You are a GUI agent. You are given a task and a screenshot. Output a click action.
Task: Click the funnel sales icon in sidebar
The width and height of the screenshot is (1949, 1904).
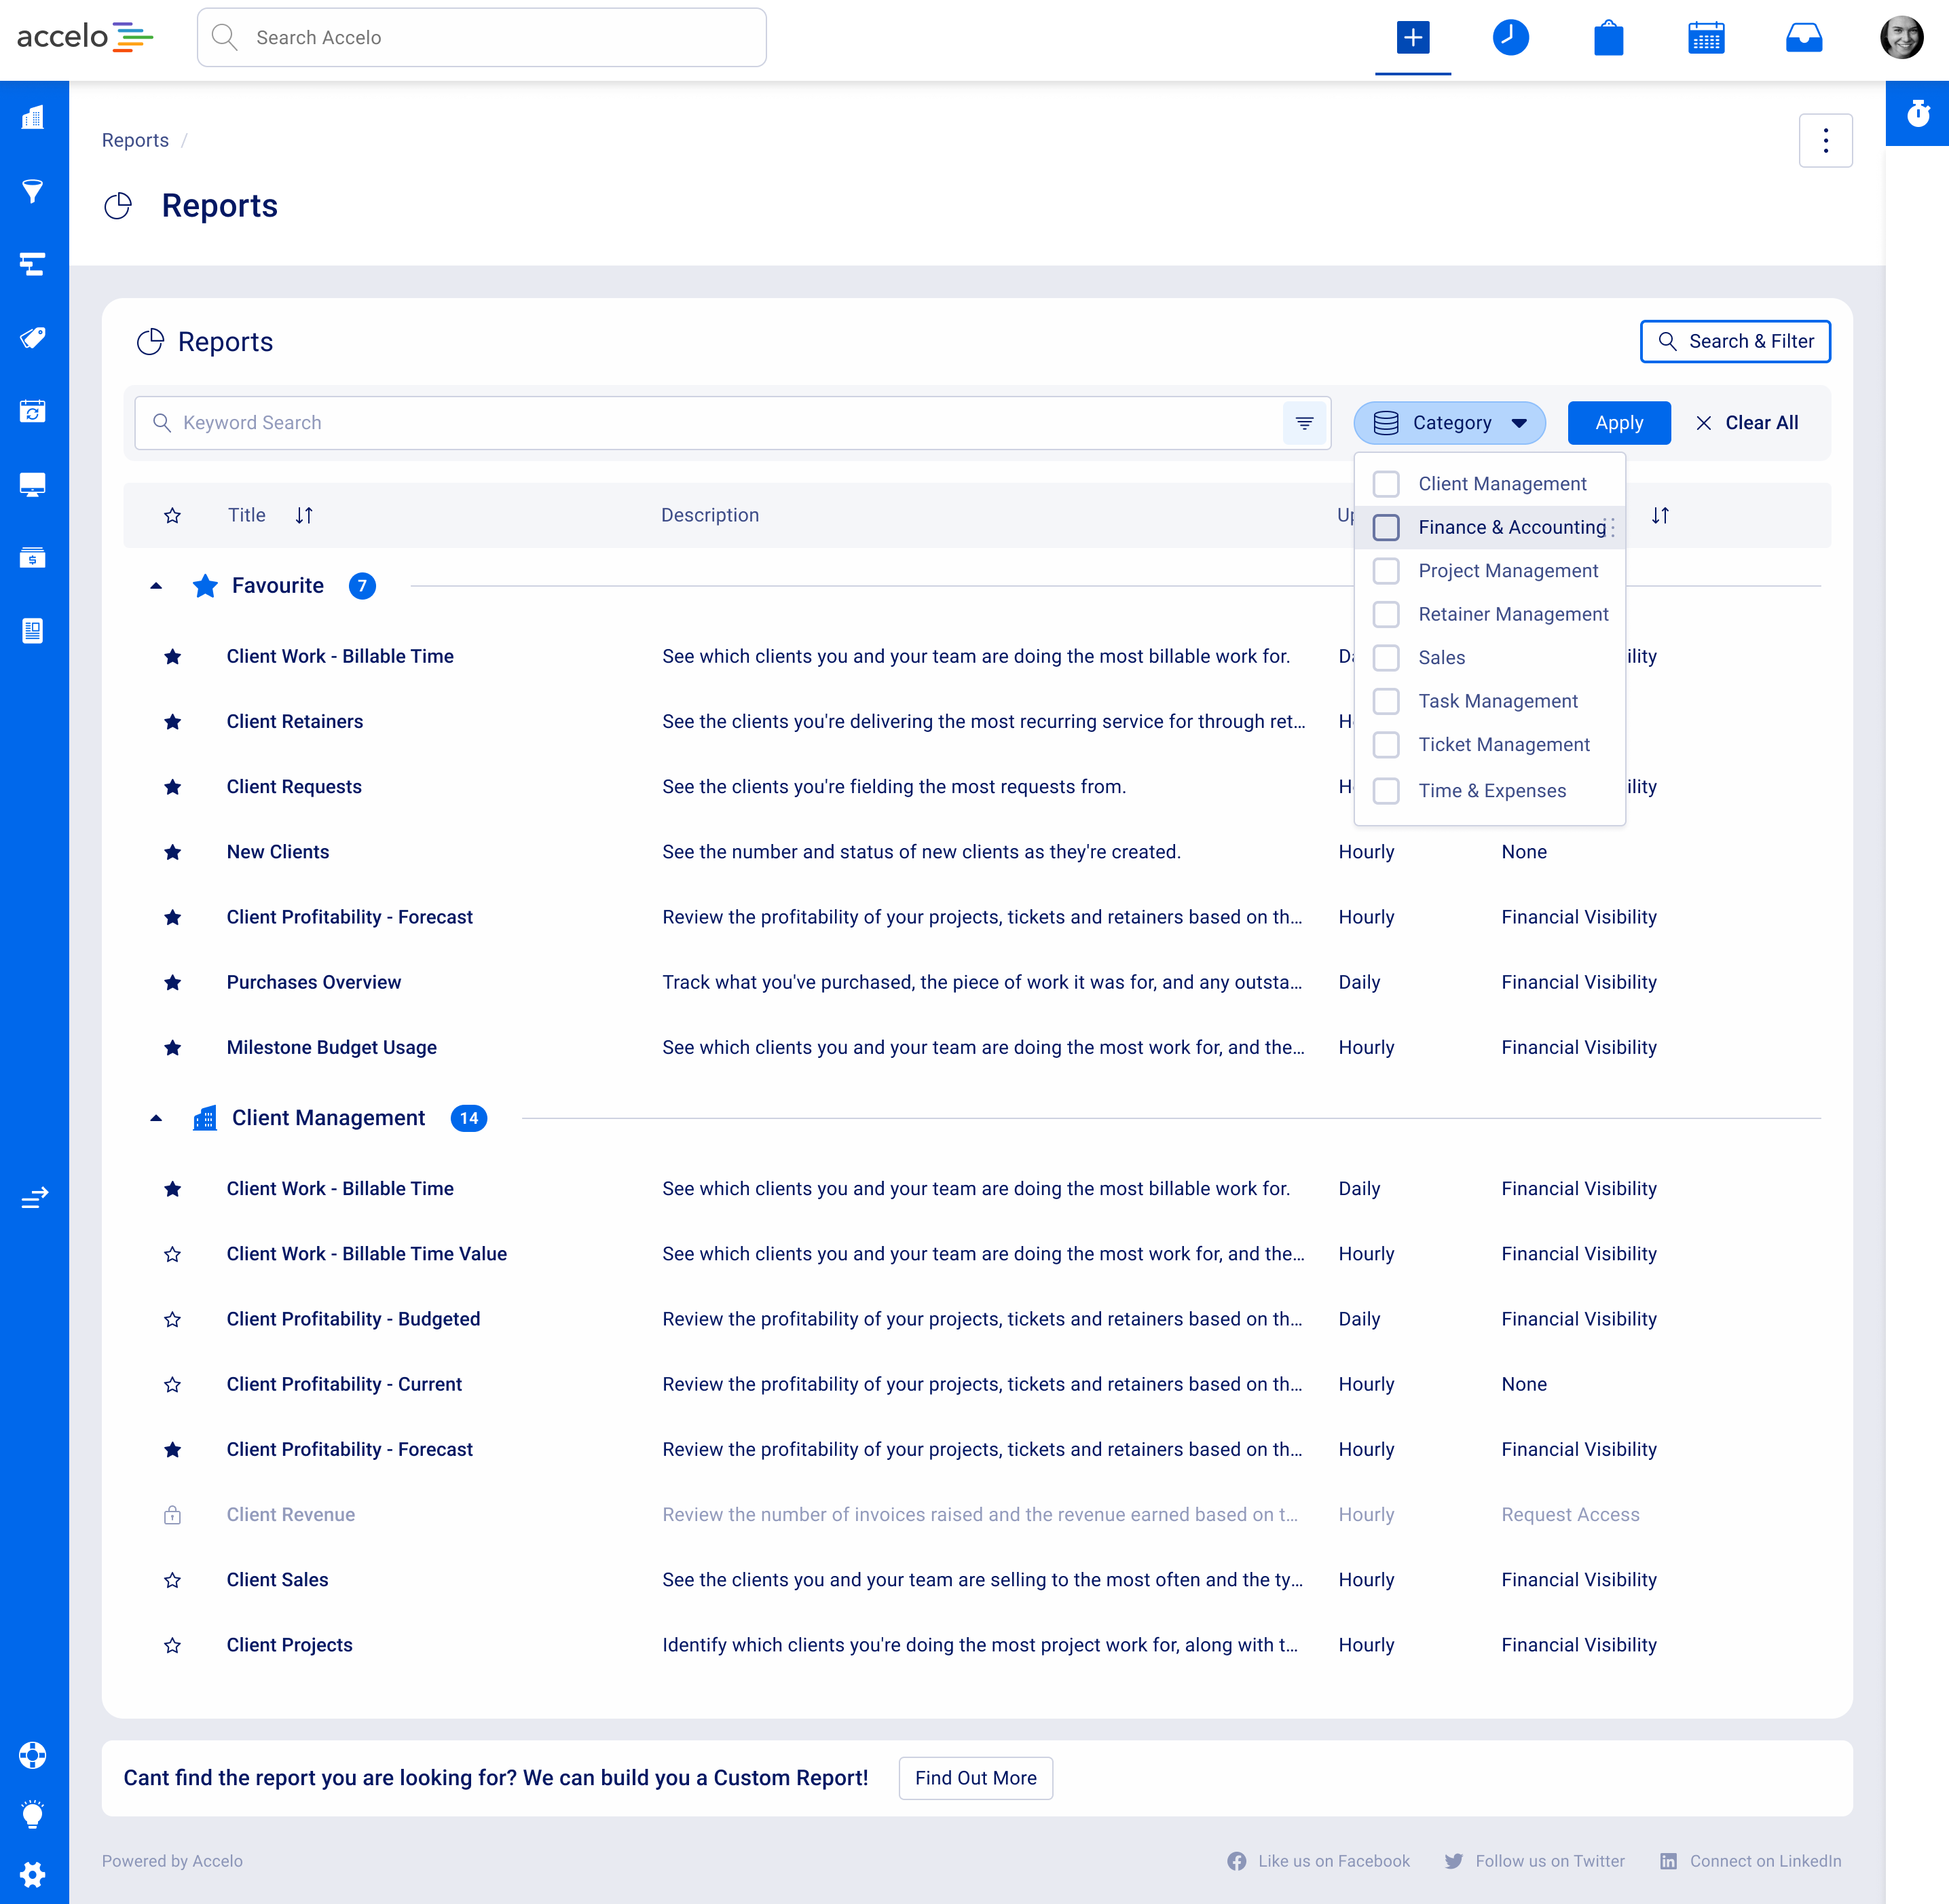(x=33, y=191)
